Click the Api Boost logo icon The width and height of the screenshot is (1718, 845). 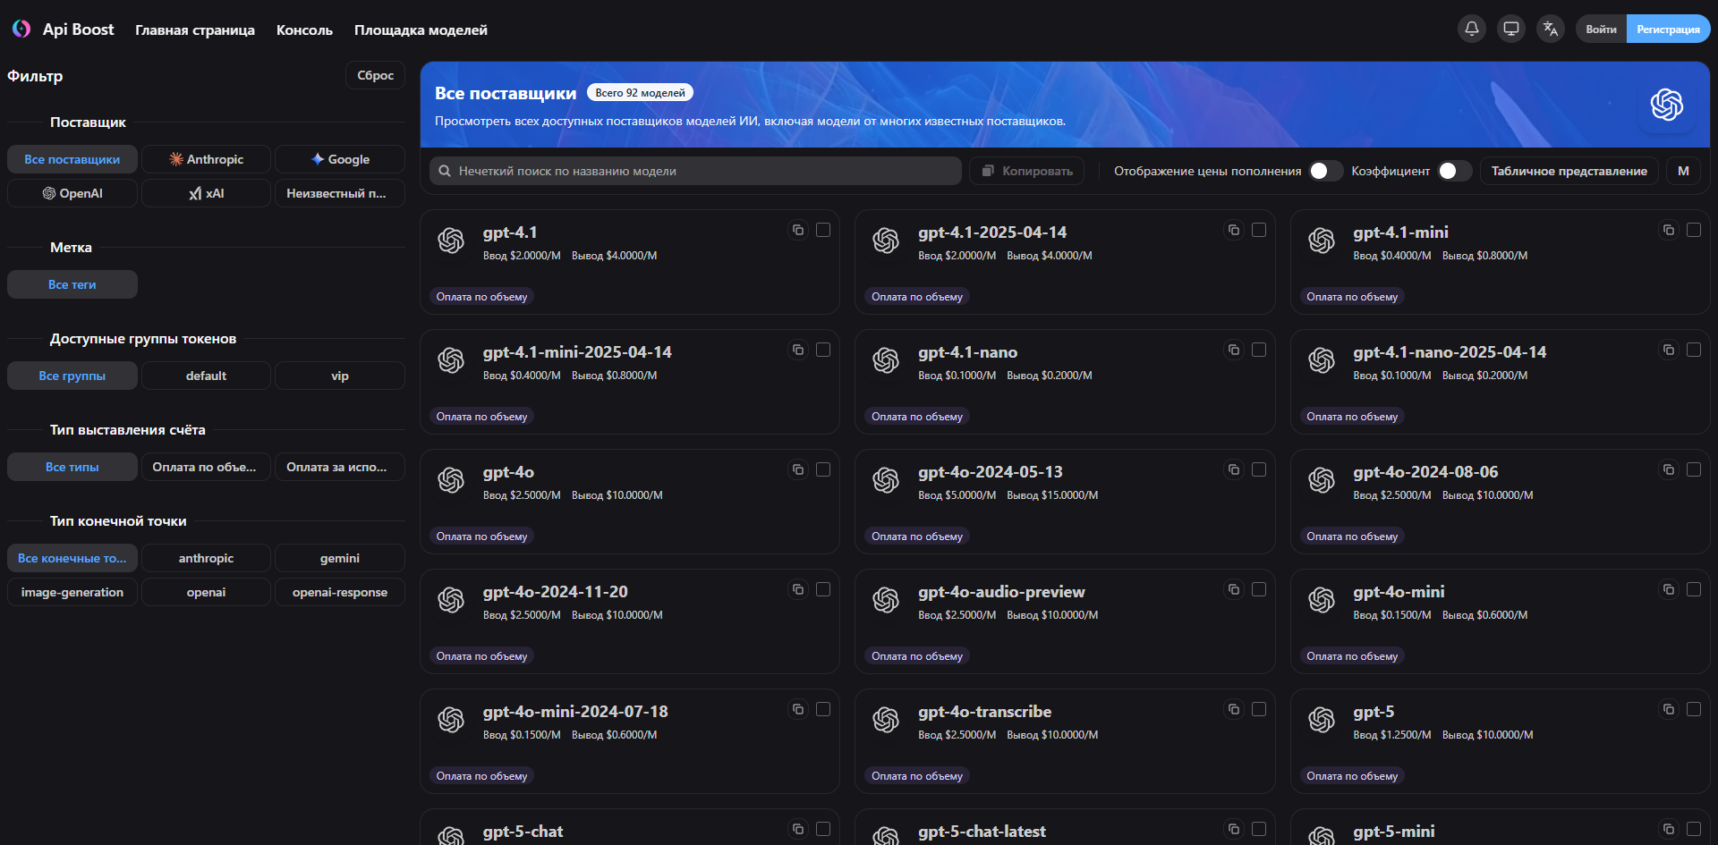(x=21, y=29)
